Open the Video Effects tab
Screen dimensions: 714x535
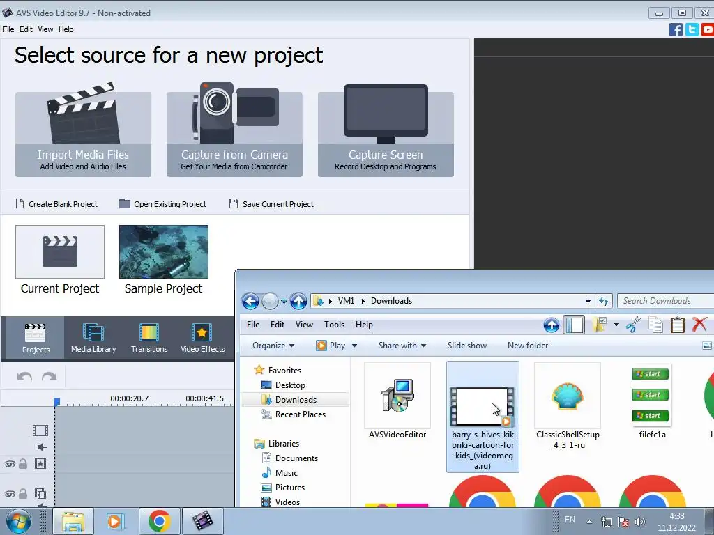pos(203,338)
